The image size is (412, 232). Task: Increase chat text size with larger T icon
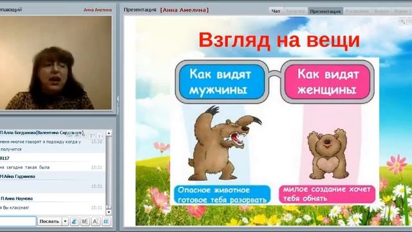[91, 136]
